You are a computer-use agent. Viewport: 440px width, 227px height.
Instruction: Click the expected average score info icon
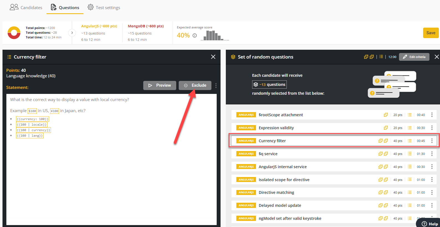click(x=195, y=35)
